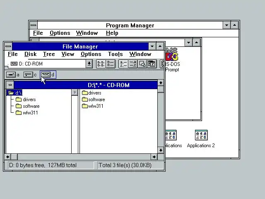This screenshot has width=265, height=199.
Task: Click the Sort by Date toolbar button
Action: click(152, 64)
